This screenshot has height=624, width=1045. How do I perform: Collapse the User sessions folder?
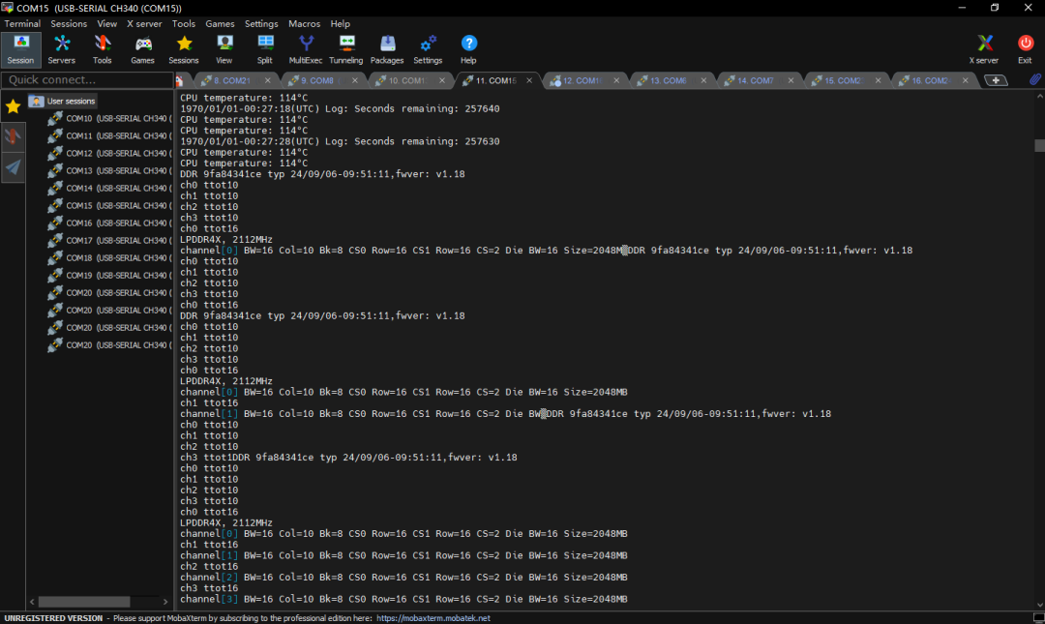pyautogui.click(x=36, y=101)
